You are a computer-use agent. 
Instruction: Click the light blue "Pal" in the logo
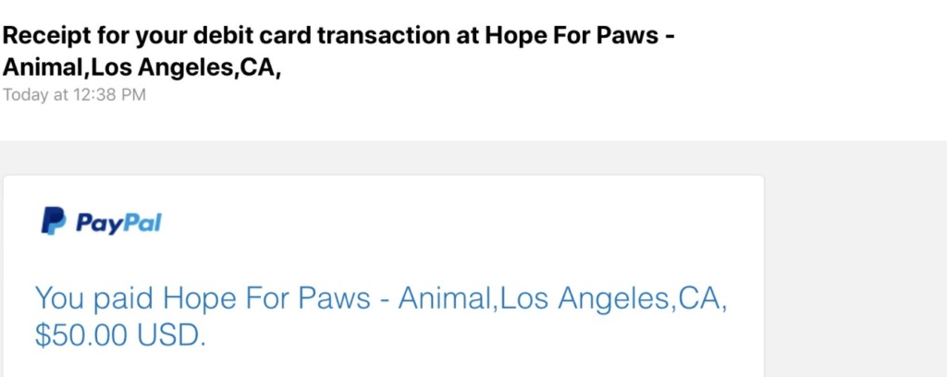pyautogui.click(x=141, y=222)
